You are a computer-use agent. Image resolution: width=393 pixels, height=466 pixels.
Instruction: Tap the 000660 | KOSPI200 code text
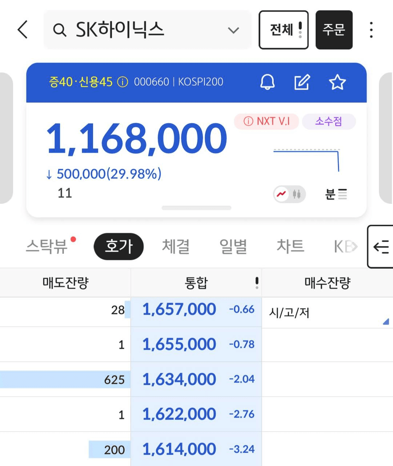179,82
